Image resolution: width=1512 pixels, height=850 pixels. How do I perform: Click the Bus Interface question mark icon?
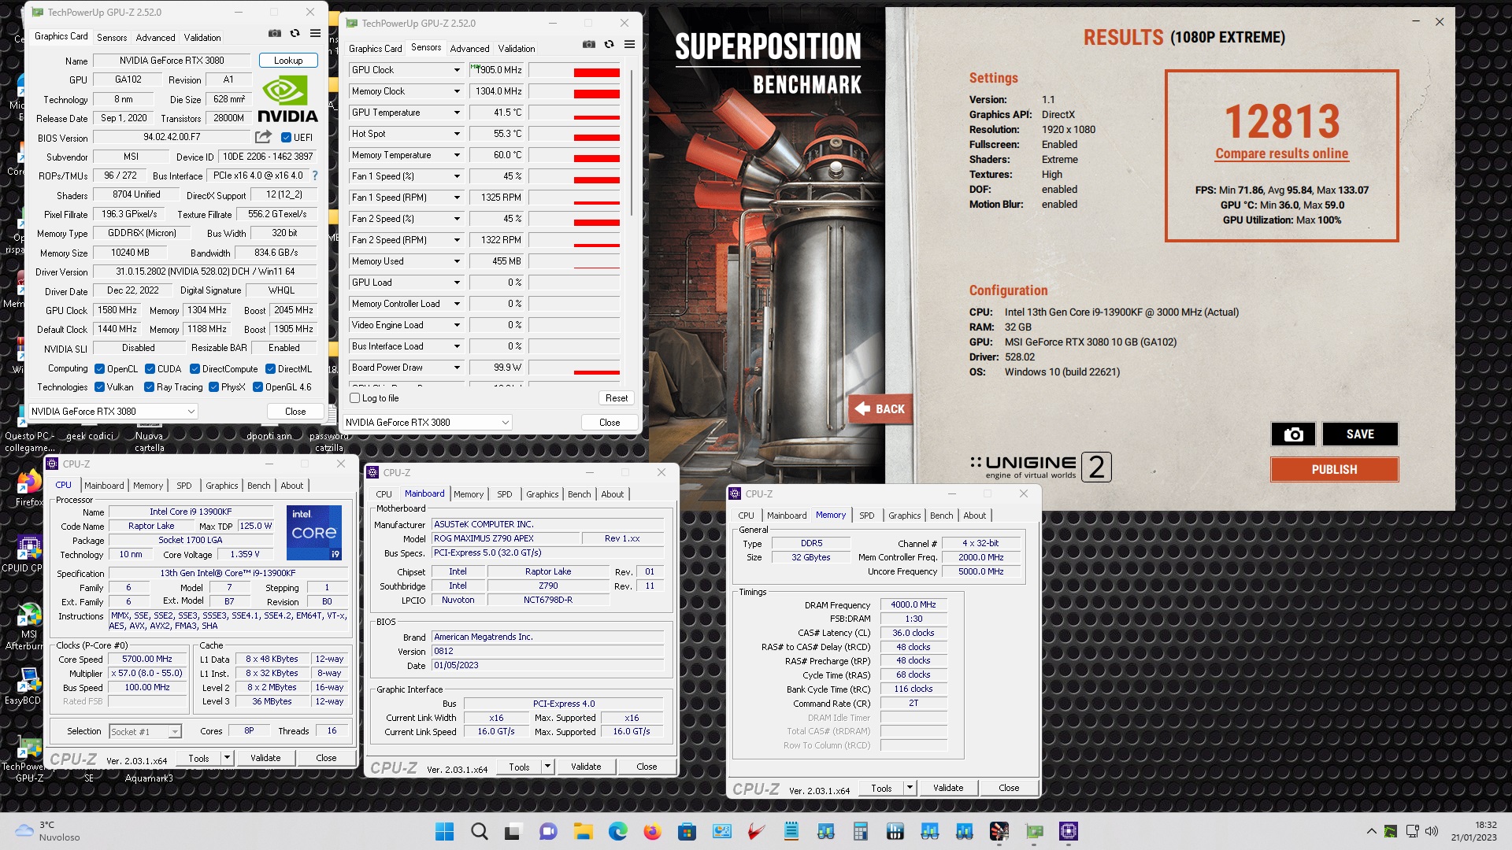(x=315, y=176)
